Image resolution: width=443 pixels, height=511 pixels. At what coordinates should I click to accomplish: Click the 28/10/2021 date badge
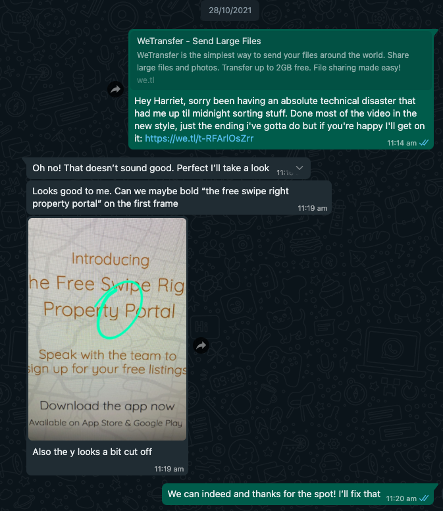[x=230, y=11]
